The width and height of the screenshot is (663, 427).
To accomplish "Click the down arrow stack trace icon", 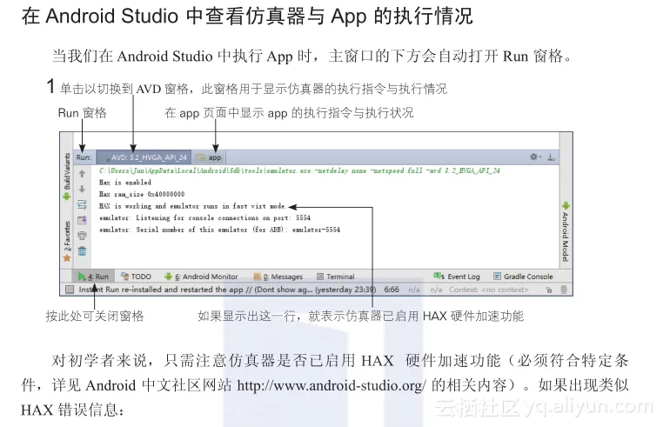I will coord(82,189).
